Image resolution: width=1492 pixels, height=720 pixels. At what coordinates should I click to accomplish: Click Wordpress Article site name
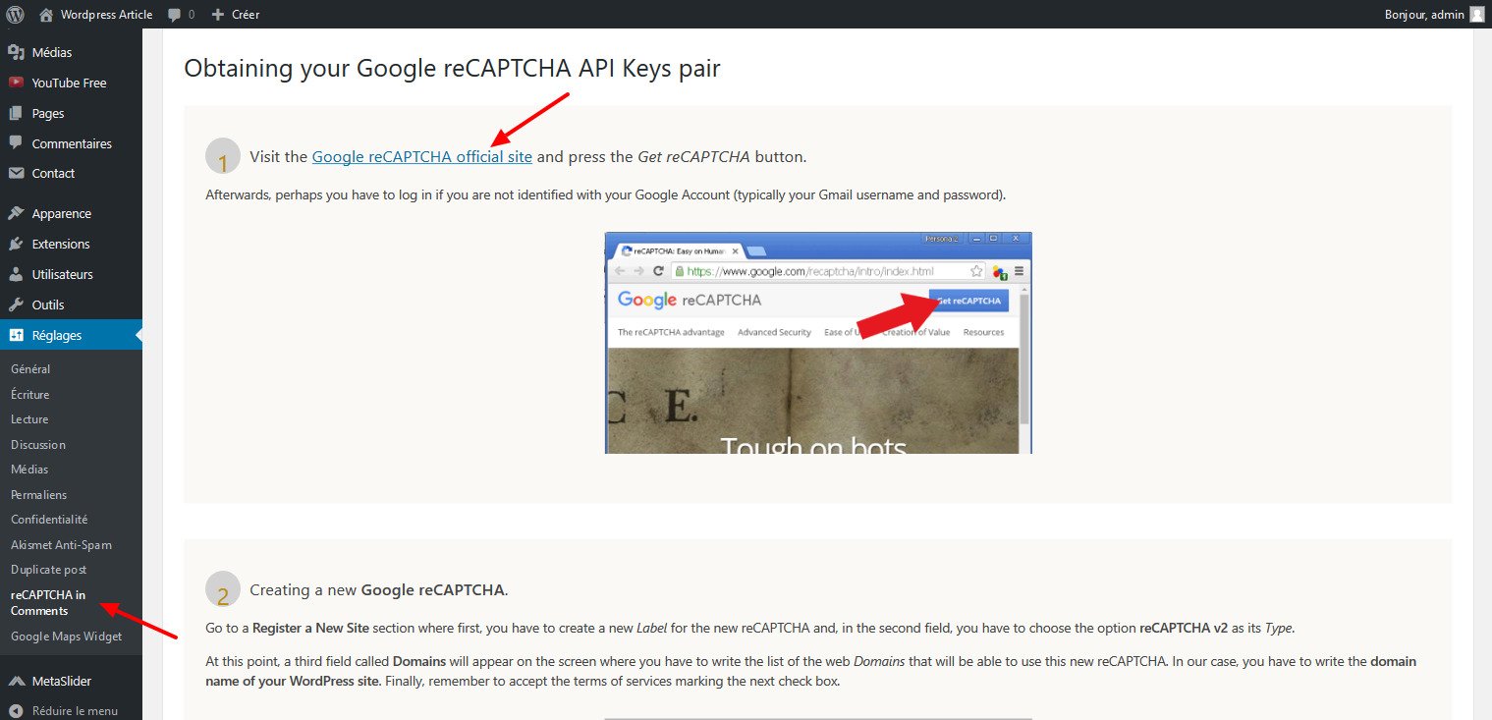point(106,15)
